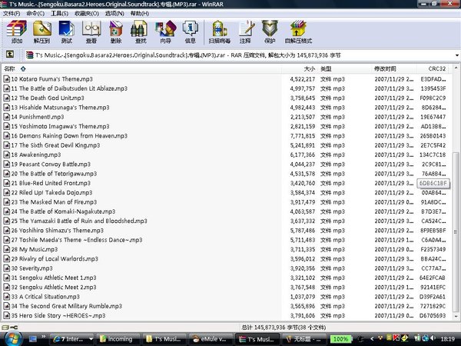The image size is (461, 346).
Task: Click the volume icon in system tray
Action: 433,338
